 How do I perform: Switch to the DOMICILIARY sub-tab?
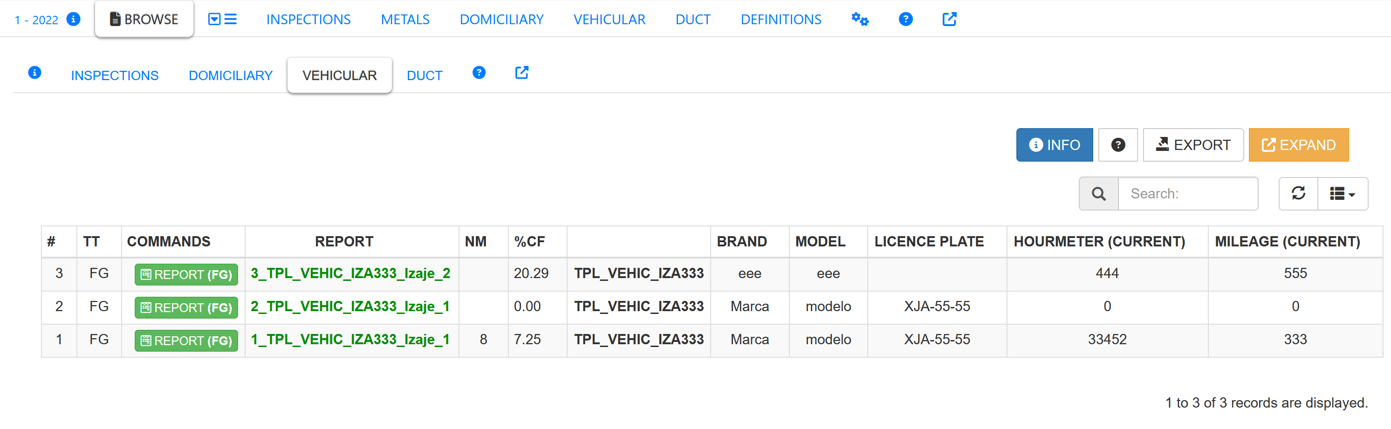(231, 75)
